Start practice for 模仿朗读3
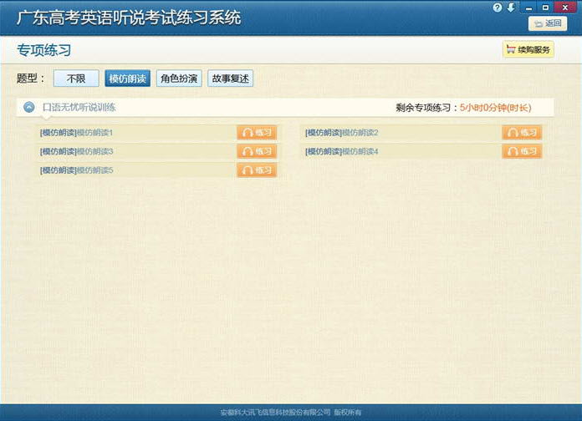The height and width of the screenshot is (421, 582). coord(257,151)
